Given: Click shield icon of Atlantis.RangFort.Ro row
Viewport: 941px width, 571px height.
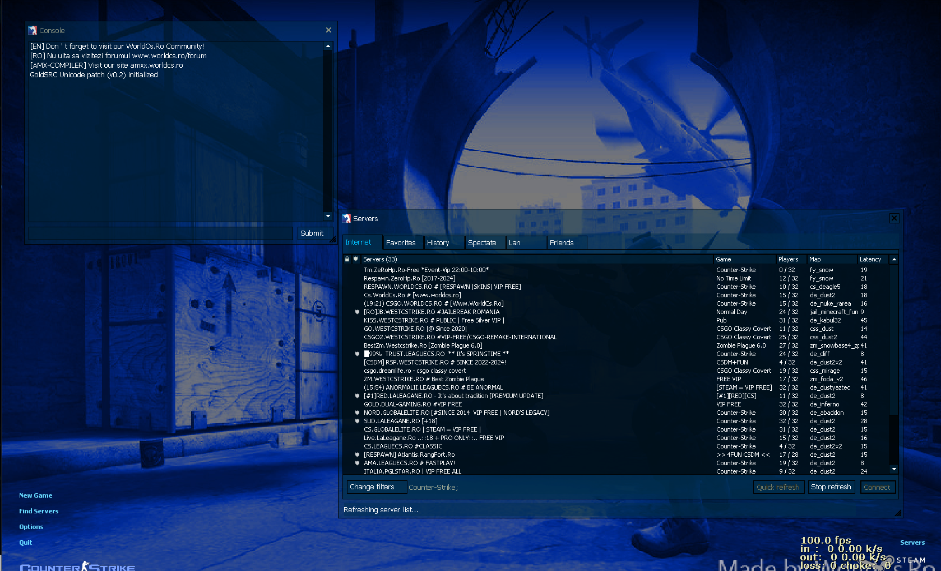Looking at the screenshot, I should [357, 455].
